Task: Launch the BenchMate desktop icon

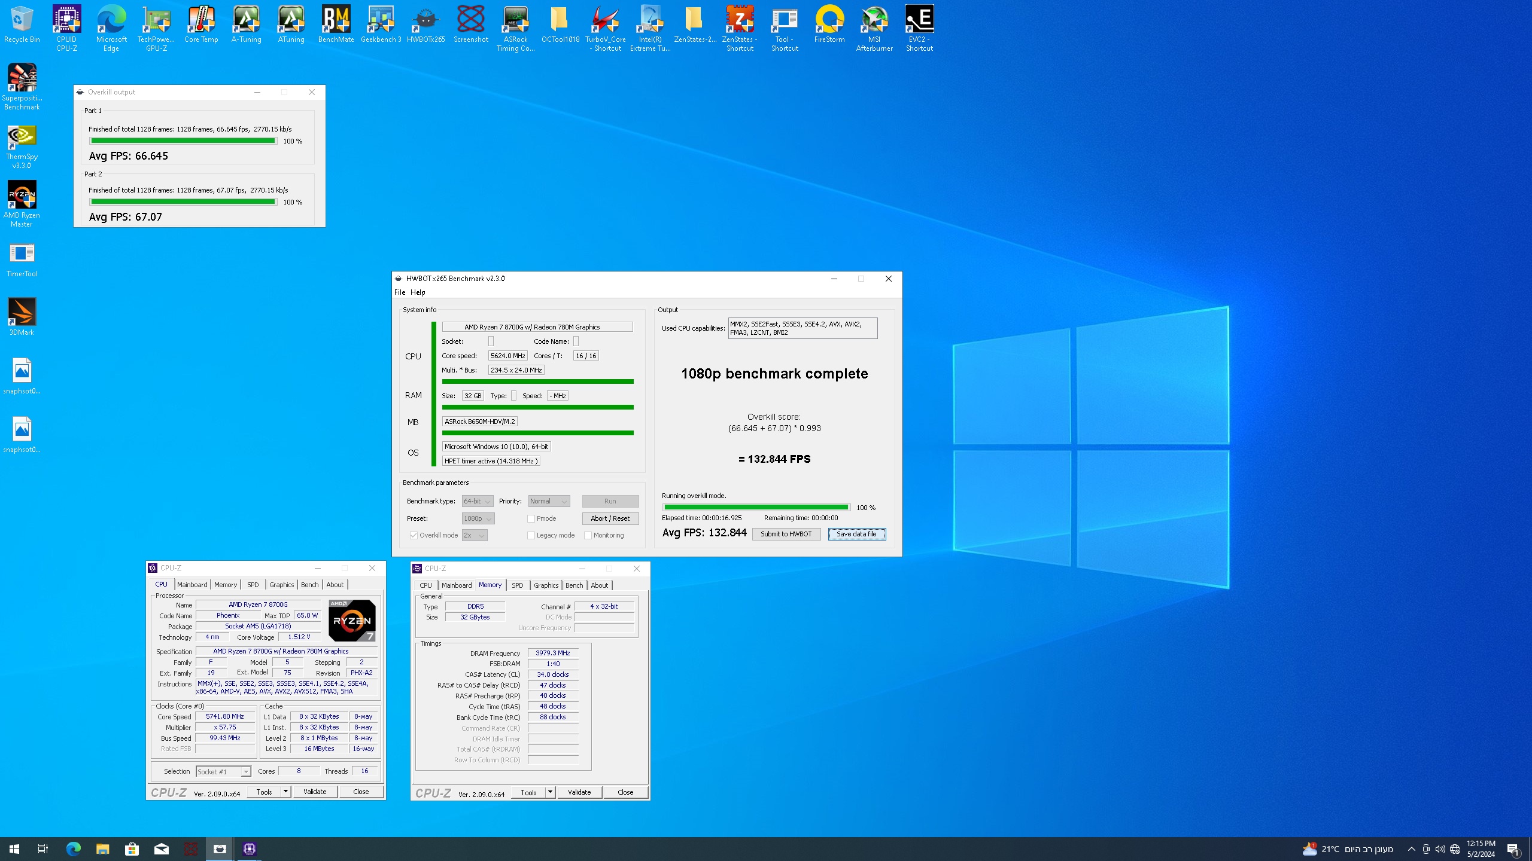Action: 336,24
